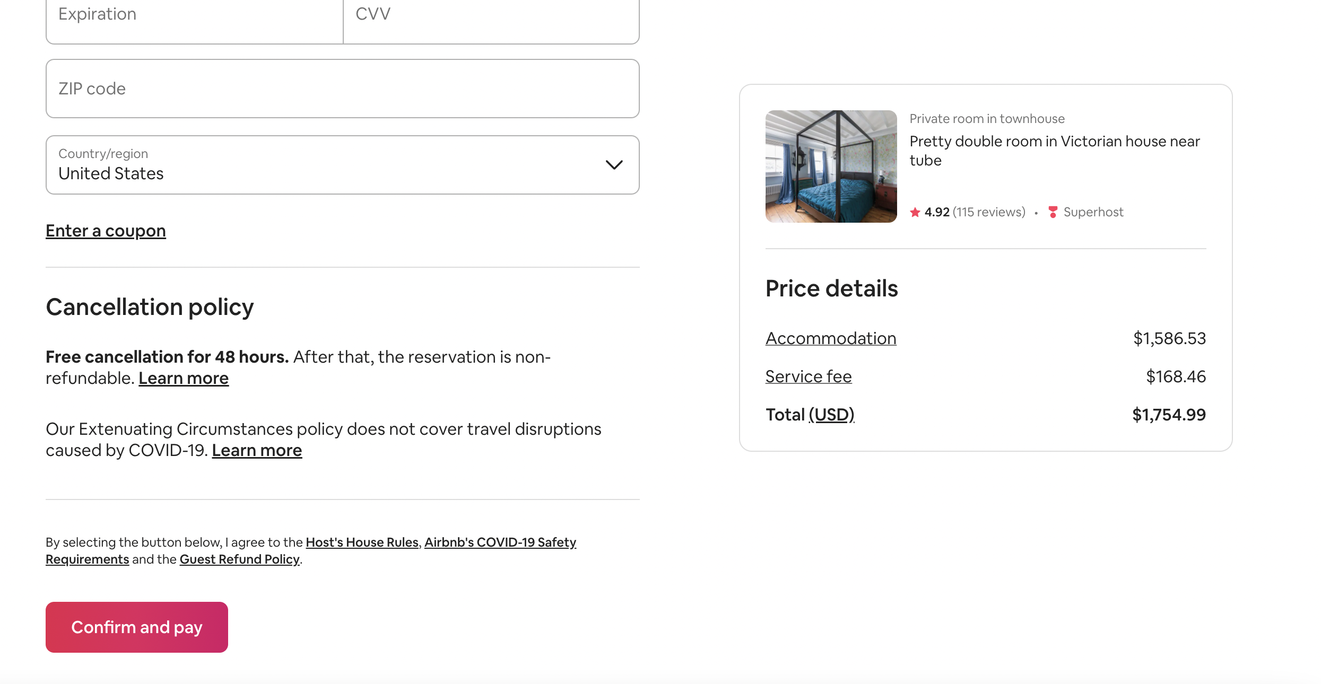Select the United States country value
Screen dimensions: 1321x684
click(111, 173)
